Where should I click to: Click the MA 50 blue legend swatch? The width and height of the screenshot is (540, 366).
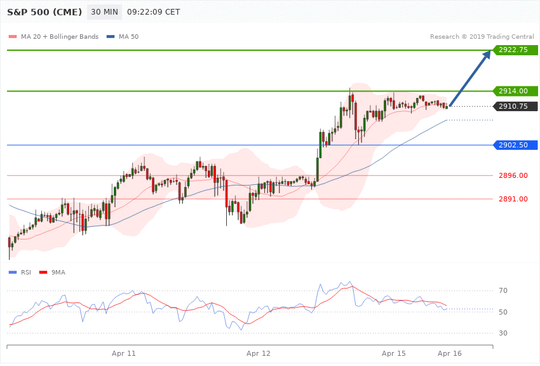pos(111,36)
